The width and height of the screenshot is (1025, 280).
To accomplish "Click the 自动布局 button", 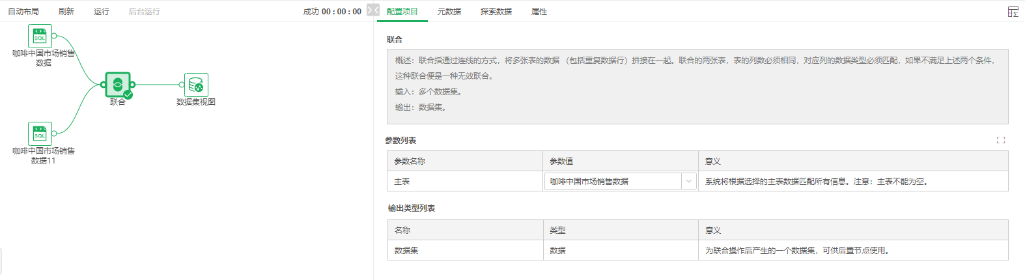I will pos(23,12).
